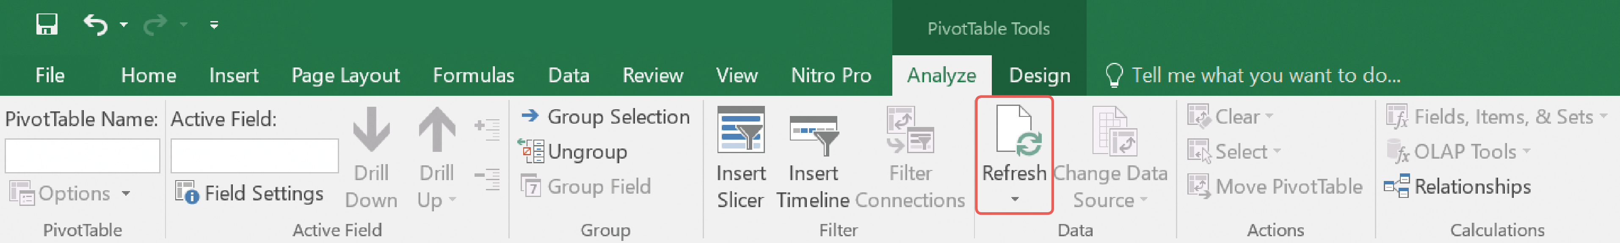Open Relationships in Calculations group
Viewport: 1620px width, 243px height.
(x=1457, y=186)
